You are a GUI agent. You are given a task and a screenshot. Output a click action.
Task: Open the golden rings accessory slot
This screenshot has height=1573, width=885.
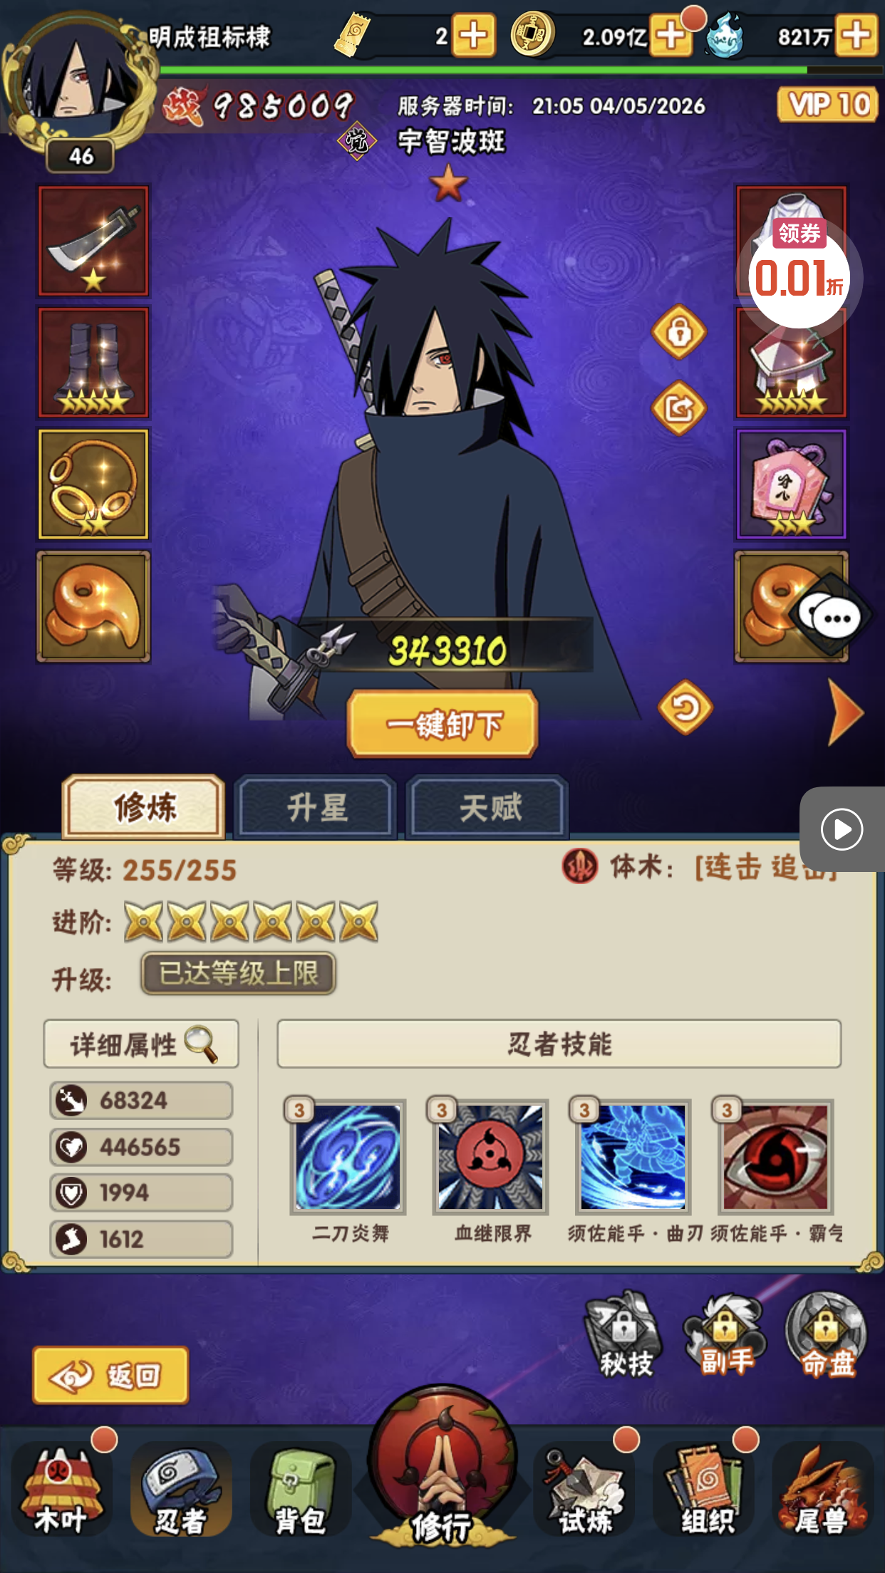[93, 484]
